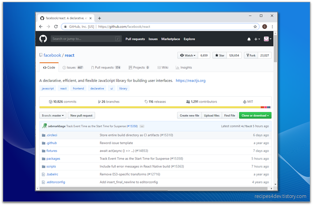Click the New pull request button
The width and height of the screenshot is (313, 206).
[81, 116]
